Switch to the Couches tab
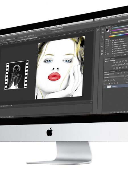 coord(113,71)
